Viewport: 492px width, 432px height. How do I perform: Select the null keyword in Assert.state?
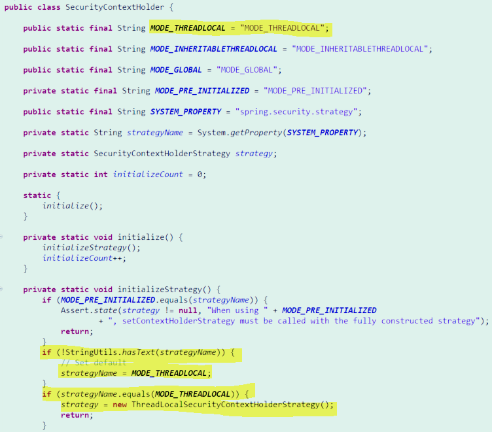point(188,310)
